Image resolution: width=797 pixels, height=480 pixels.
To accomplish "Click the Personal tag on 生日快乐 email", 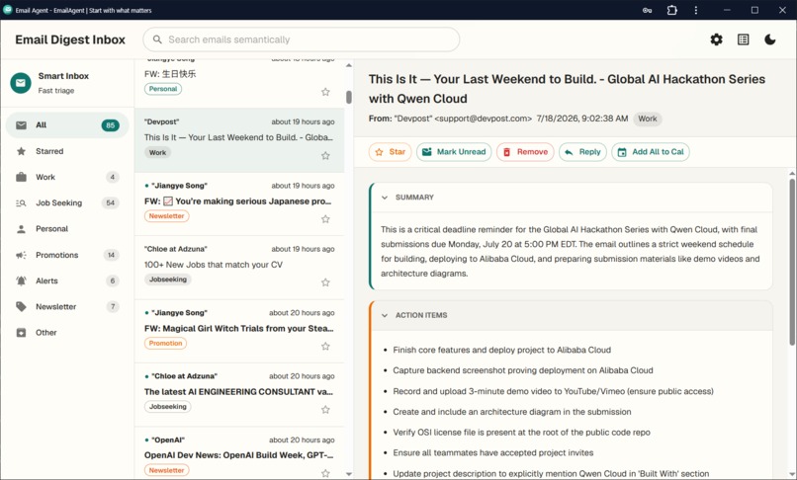I will click(x=162, y=89).
